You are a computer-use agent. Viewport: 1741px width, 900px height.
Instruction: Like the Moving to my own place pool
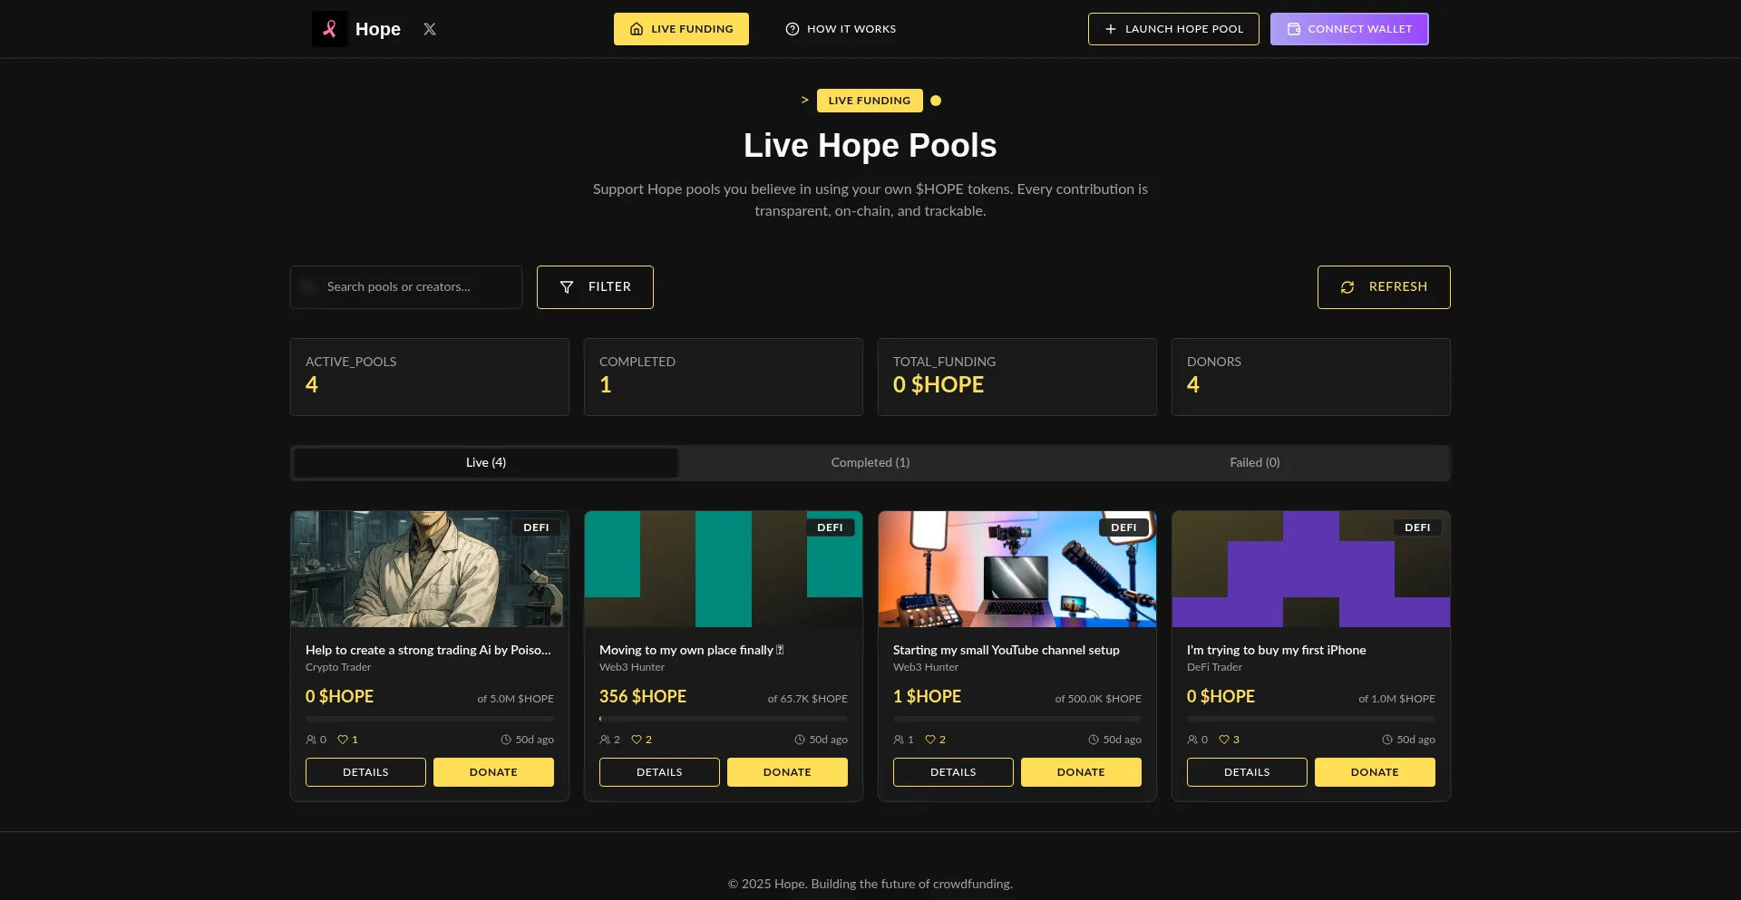click(x=637, y=740)
